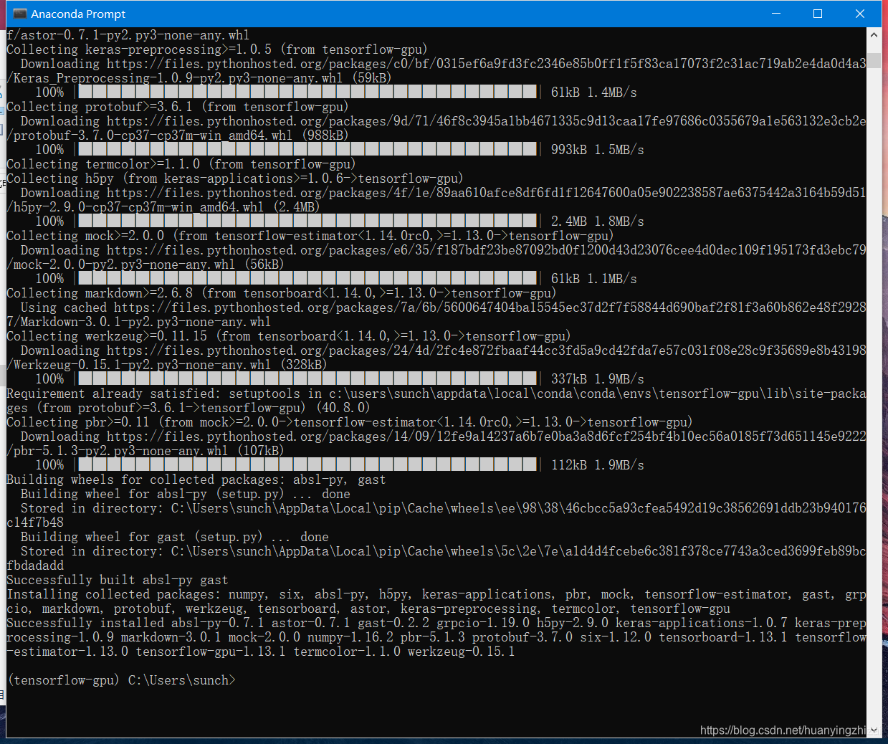888x744 pixels.
Task: Click the scrollbar up arrow
Action: coord(874,34)
